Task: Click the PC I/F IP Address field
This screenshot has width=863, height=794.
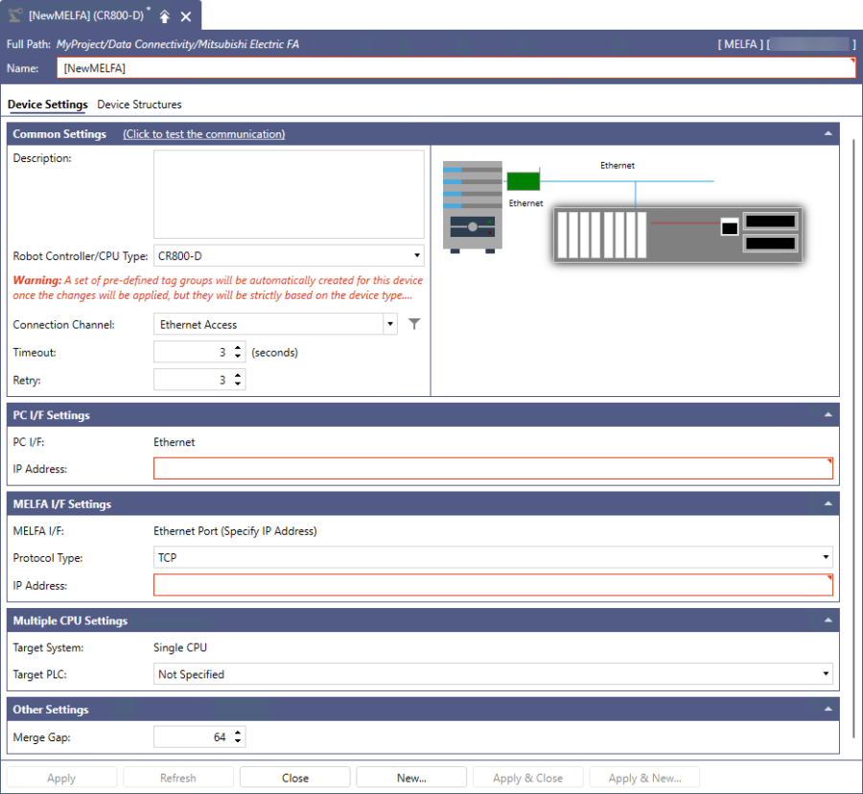Action: click(x=492, y=469)
